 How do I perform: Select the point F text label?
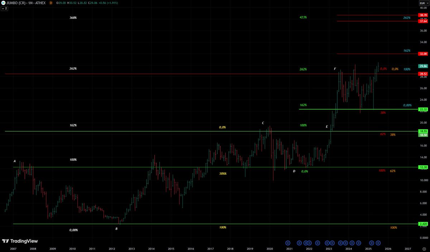coord(335,69)
